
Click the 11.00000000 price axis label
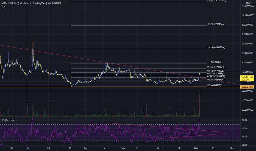coord(248,6)
